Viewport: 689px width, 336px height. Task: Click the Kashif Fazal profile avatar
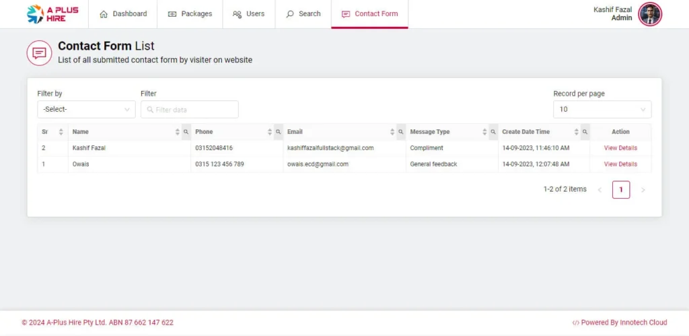650,14
